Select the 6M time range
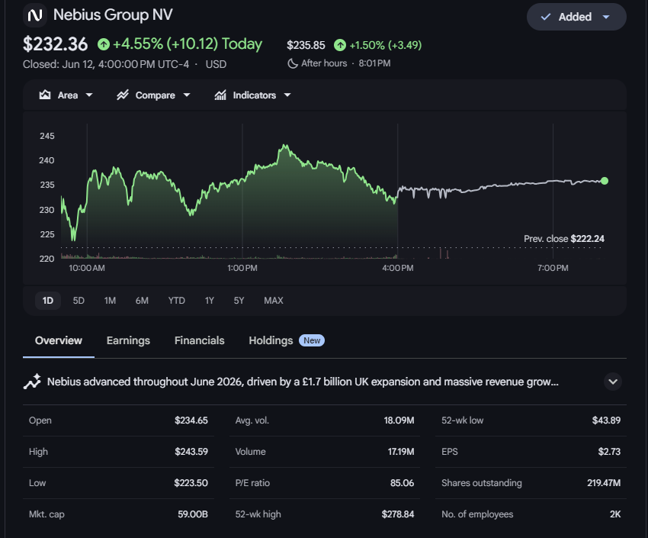The image size is (648, 538). click(142, 301)
